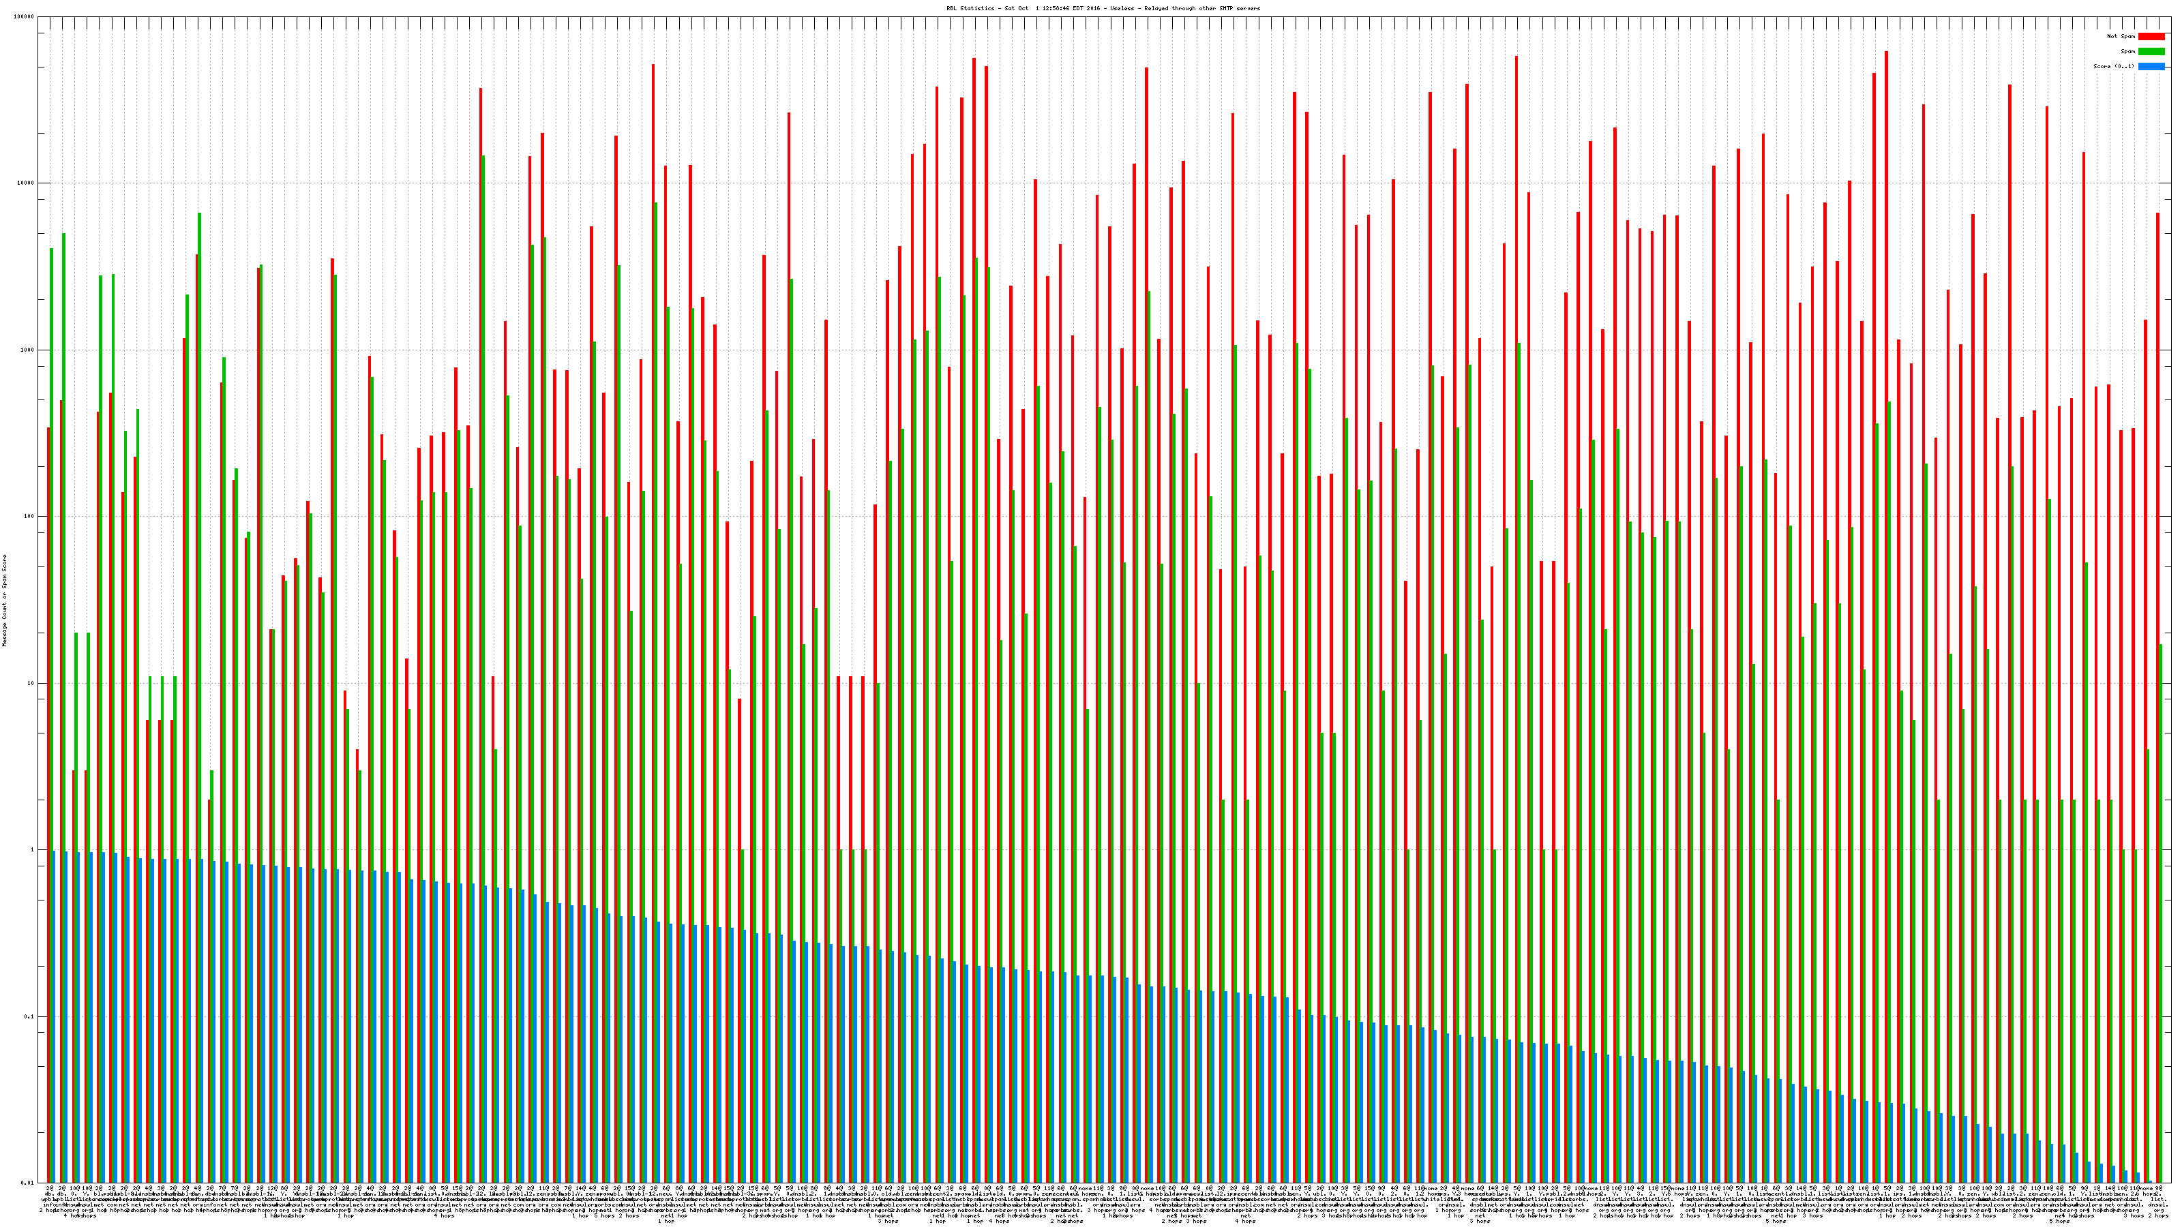This screenshot has height=1227, width=2182.
Task: Click the 100 y-axis tick label
Action: pyautogui.click(x=29, y=517)
